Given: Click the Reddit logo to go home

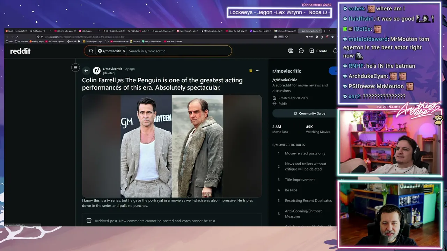Looking at the screenshot, I should [20, 51].
